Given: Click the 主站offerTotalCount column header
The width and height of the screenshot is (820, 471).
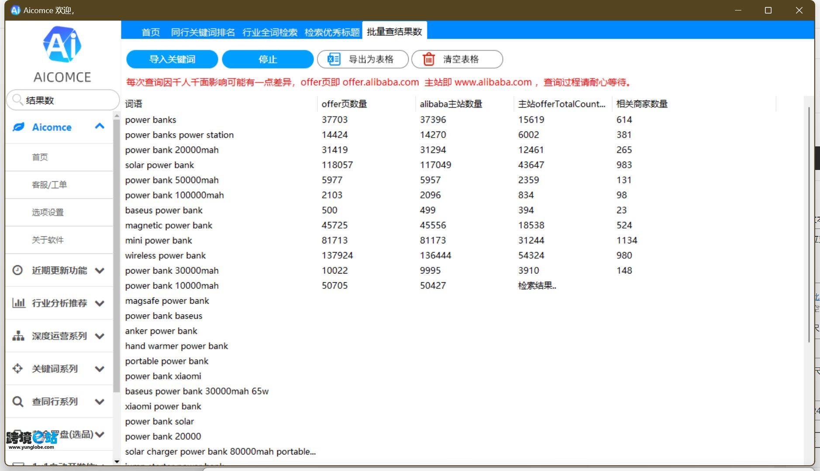Looking at the screenshot, I should [563, 104].
